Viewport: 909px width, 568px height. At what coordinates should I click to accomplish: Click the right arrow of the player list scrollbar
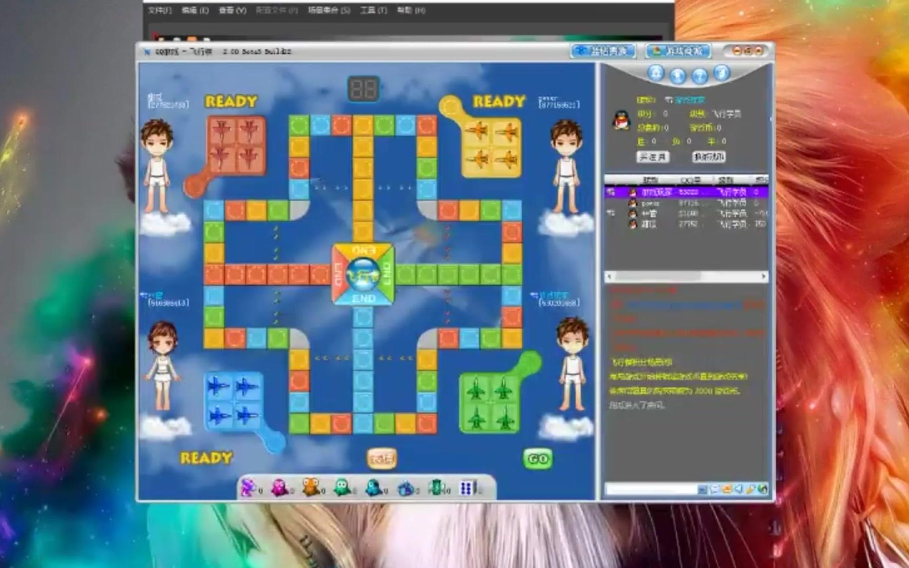764,276
